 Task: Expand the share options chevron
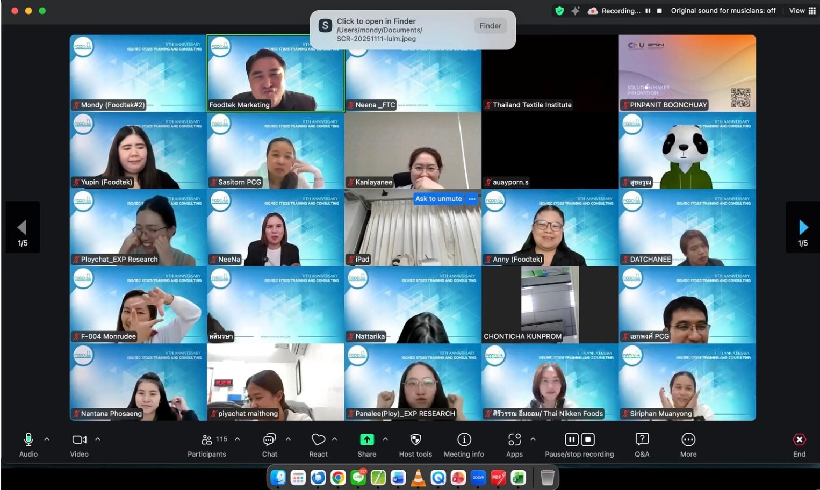(385, 439)
